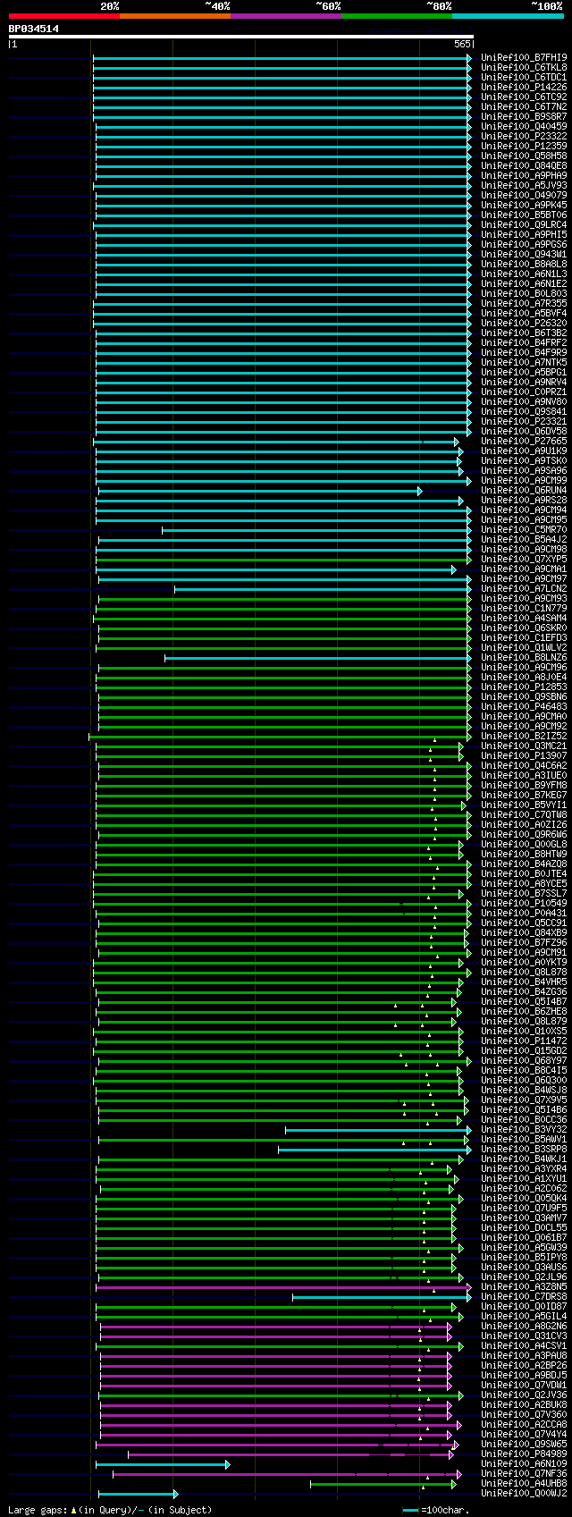This screenshot has height=1517, width=572.
Task: Select the UniRef100_C0PRZ1 label
Action: (524, 392)
